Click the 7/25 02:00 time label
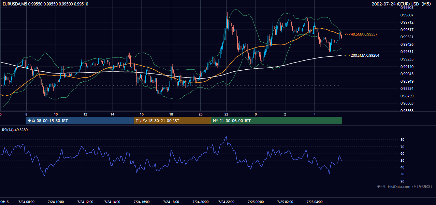The width and height of the screenshot is (436, 205). tap(285, 202)
